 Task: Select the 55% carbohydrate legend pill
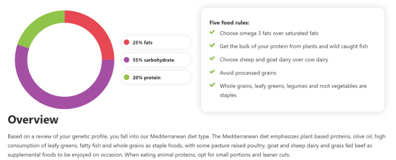156,60
